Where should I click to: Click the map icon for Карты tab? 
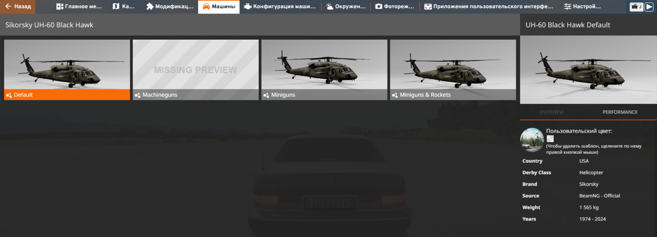pyautogui.click(x=116, y=6)
